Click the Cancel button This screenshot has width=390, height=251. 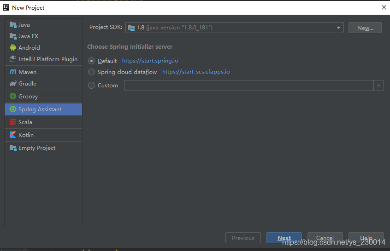pyautogui.click(x=325, y=238)
